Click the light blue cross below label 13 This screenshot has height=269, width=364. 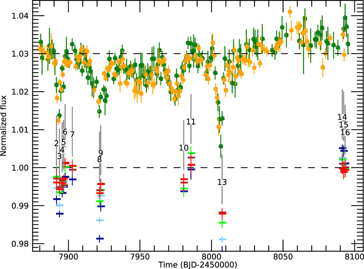click(x=222, y=240)
